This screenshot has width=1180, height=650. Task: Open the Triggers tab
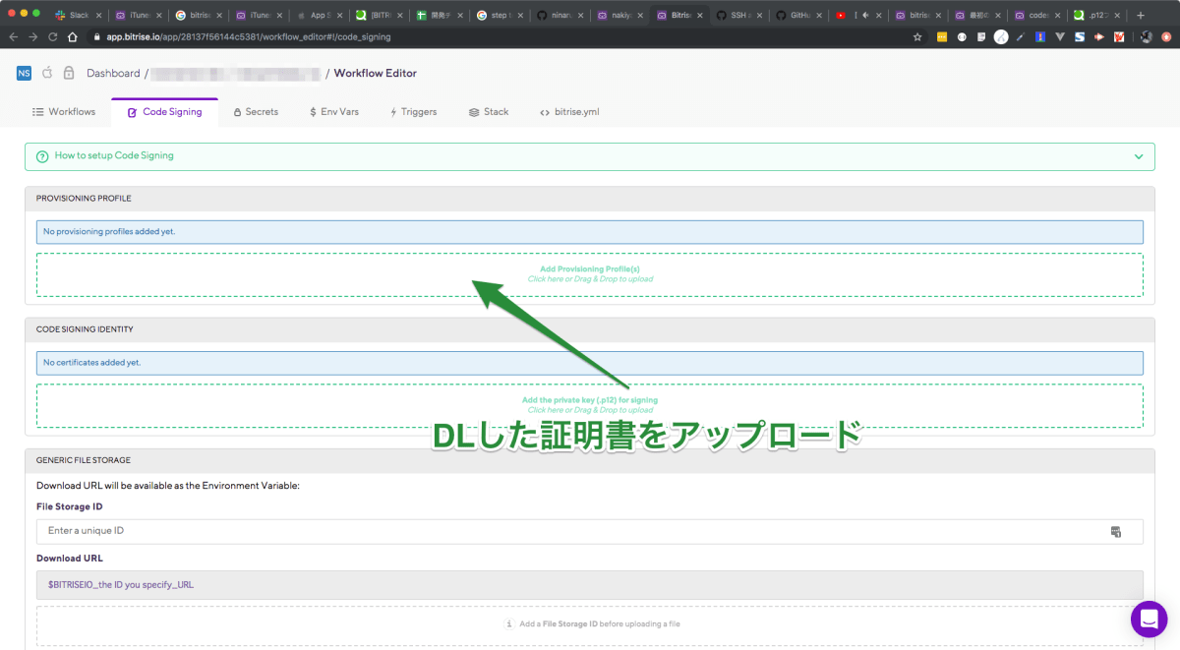pyautogui.click(x=413, y=112)
